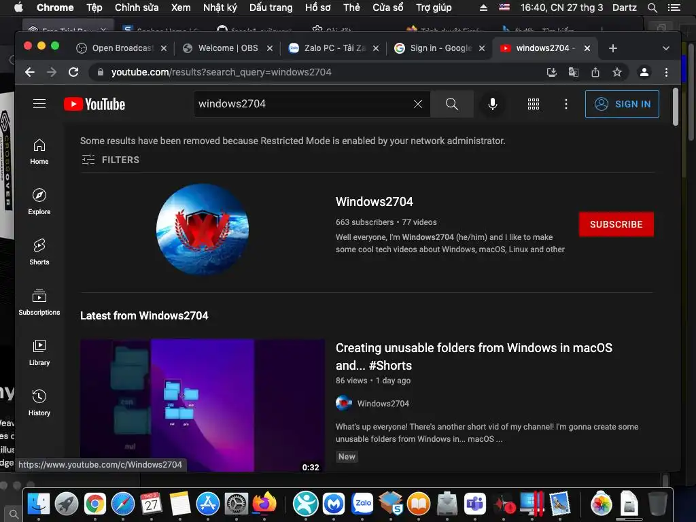Open Spotlight search in menu bar
This screenshot has height=522, width=696.
coord(652,7)
